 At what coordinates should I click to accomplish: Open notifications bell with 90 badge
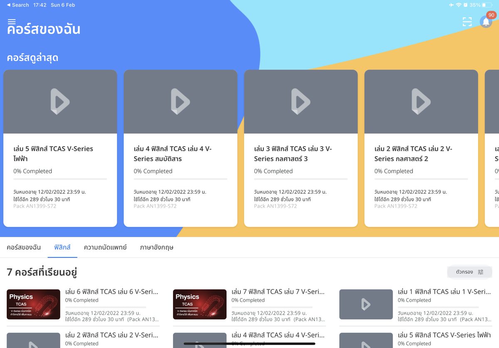point(487,21)
